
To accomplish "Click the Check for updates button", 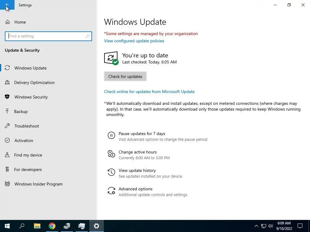I will tap(125, 76).
